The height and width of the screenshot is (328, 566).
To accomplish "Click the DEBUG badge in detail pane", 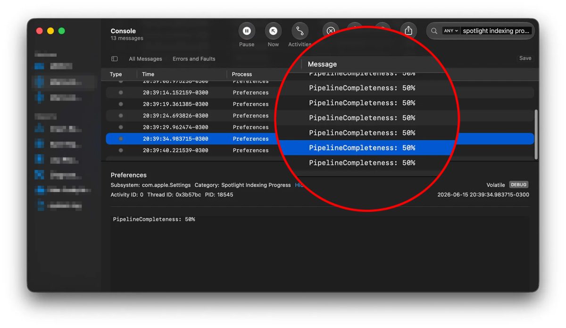I will coord(519,185).
